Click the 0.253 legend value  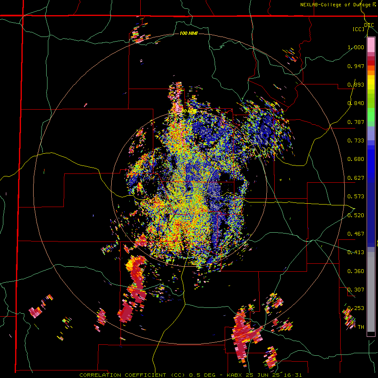[356, 308]
